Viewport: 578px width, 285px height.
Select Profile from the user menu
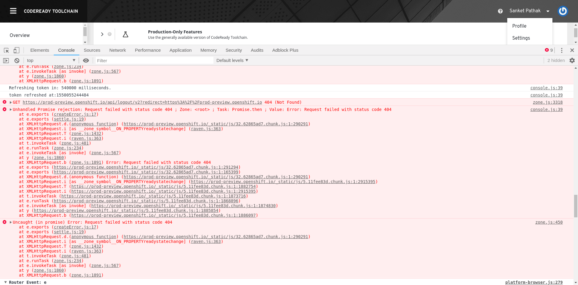click(519, 26)
